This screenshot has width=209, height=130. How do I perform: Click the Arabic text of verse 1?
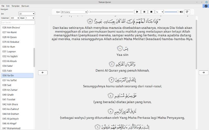(x=123, y=48)
